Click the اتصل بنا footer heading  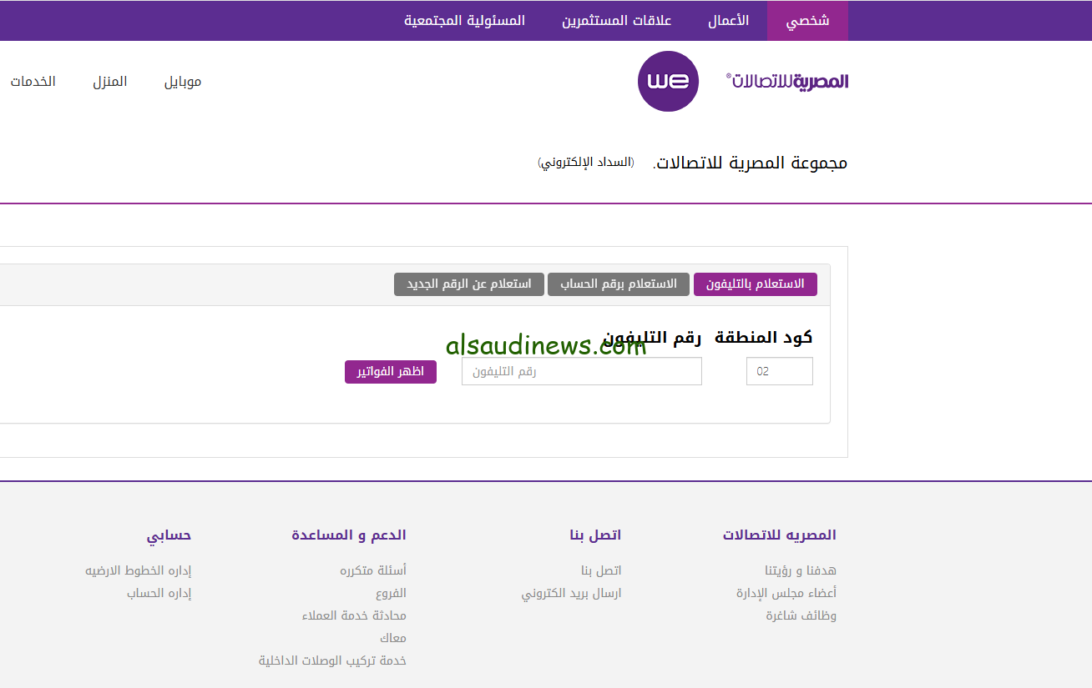[596, 535]
